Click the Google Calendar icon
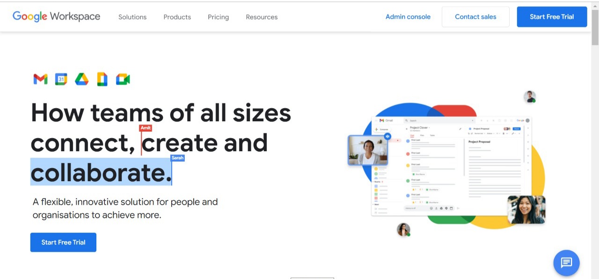599x279 pixels. click(x=61, y=80)
